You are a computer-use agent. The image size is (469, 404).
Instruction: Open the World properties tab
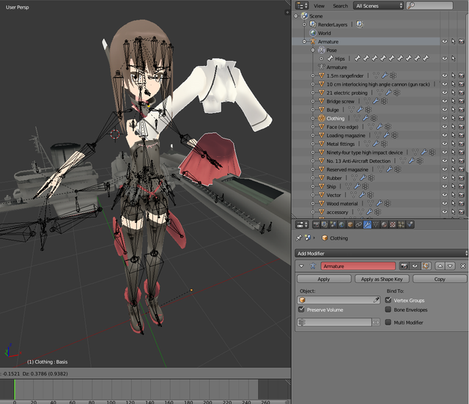[x=341, y=224]
